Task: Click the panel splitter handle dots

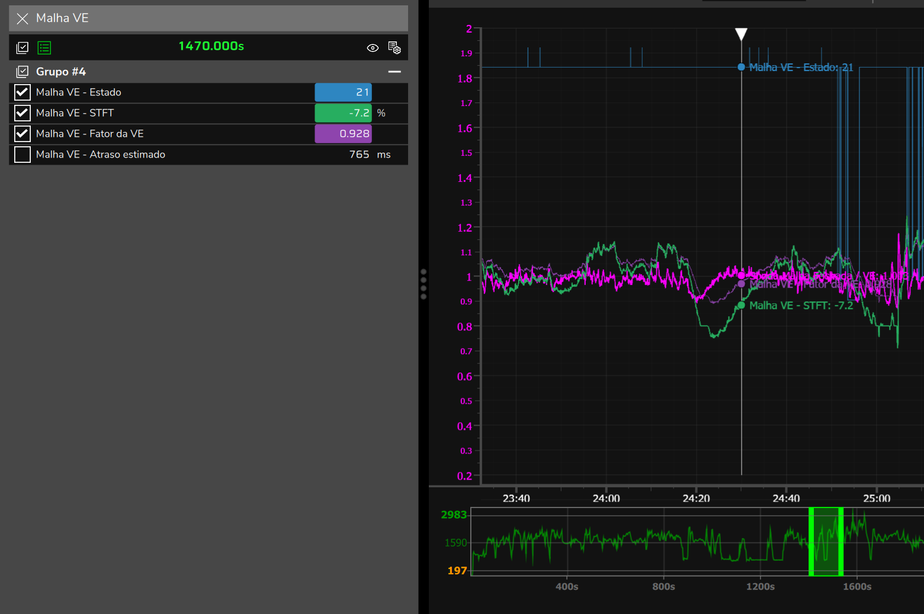Action: tap(423, 284)
